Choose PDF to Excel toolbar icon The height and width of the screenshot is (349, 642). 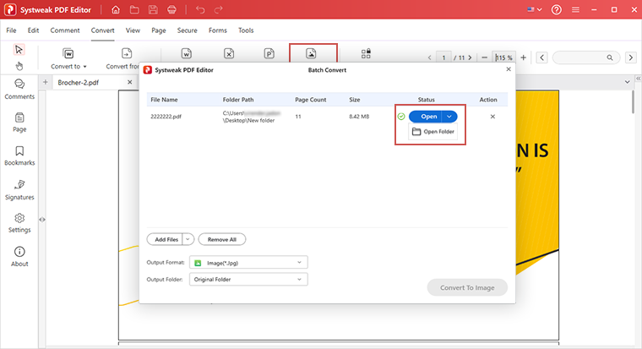[229, 54]
